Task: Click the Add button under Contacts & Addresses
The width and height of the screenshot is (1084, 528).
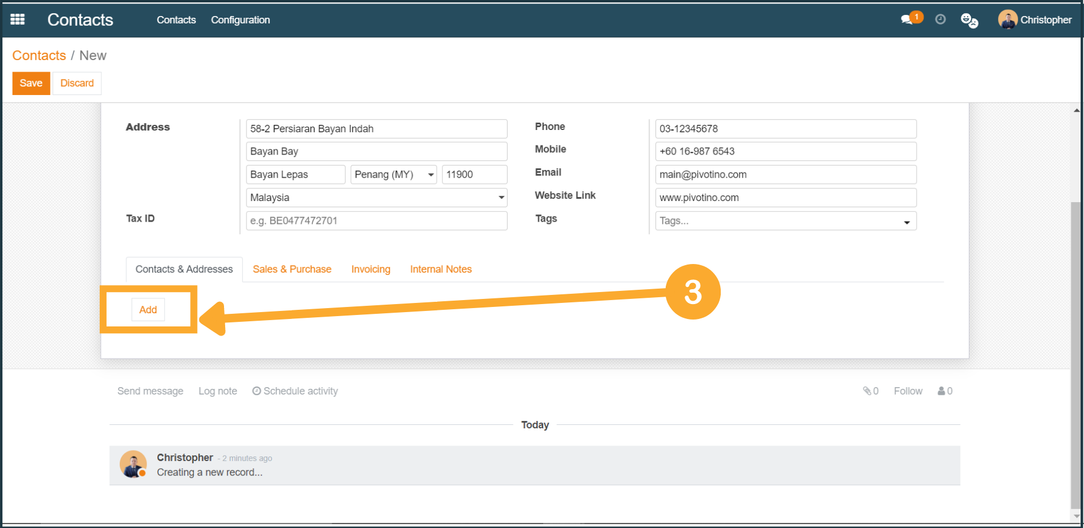Action: (x=148, y=310)
